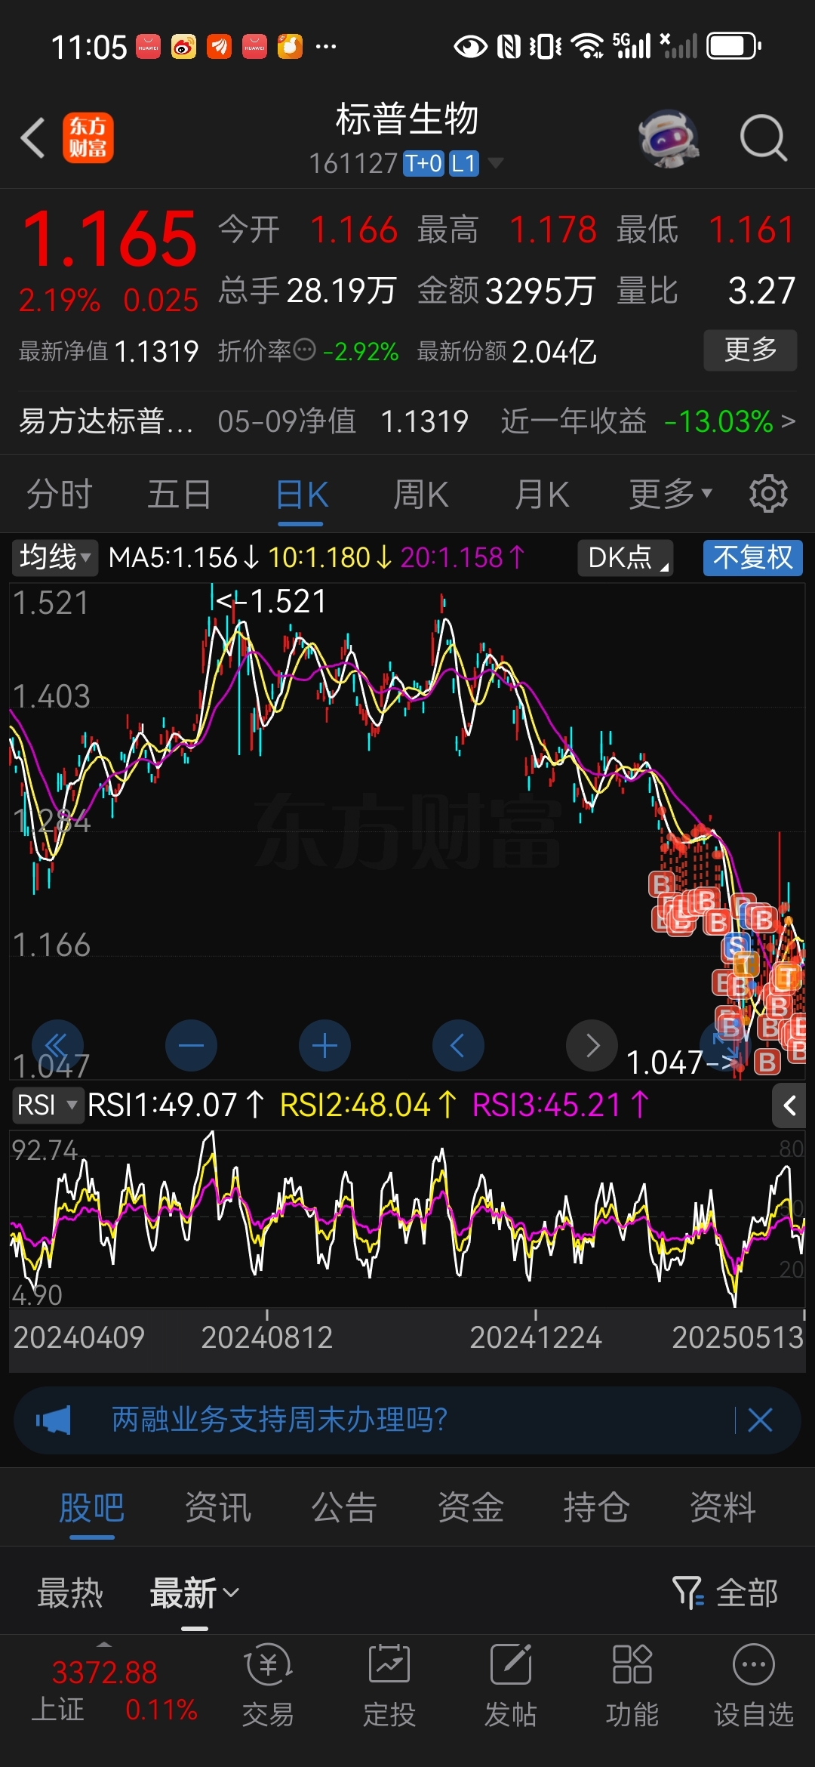Viewport: 815px width, 1767px height.
Task: Tap the 近一年收益 -13.03% value
Action: click(x=718, y=421)
